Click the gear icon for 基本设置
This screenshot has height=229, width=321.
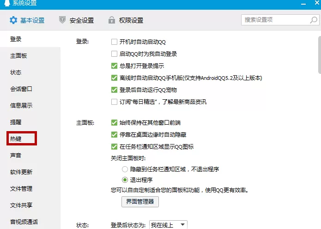pyautogui.click(x=13, y=20)
